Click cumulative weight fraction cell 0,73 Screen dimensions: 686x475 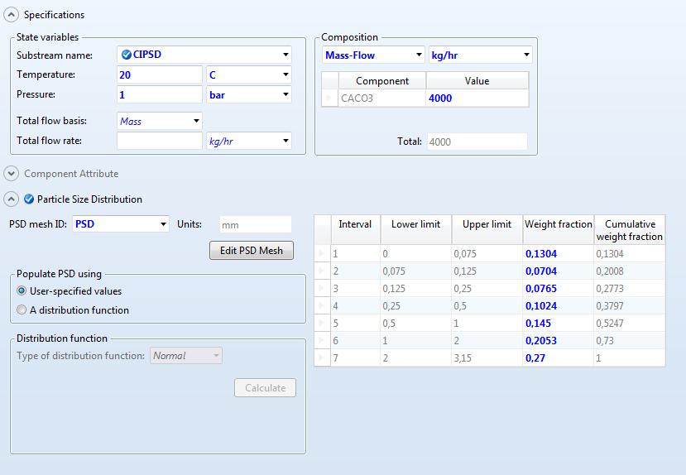(x=630, y=340)
